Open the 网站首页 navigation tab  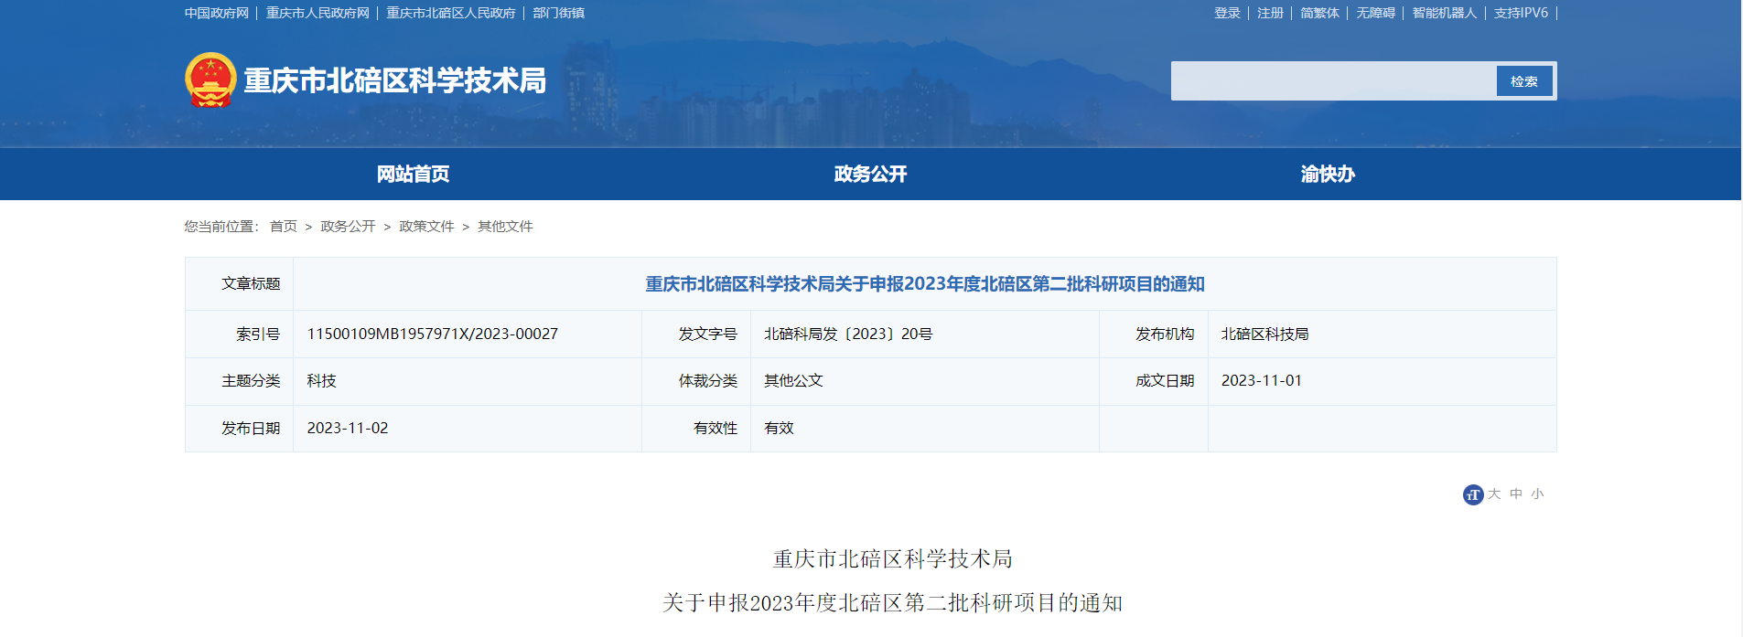pos(413,174)
